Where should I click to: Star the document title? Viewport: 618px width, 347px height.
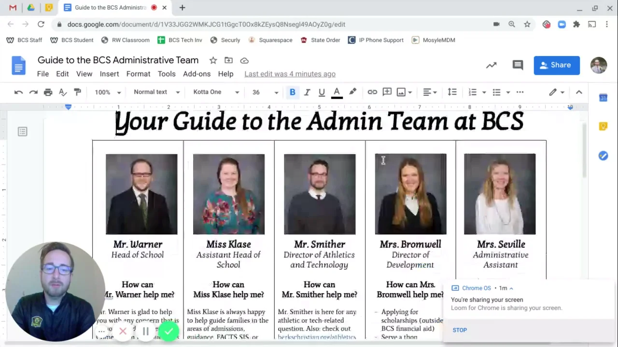click(x=213, y=60)
